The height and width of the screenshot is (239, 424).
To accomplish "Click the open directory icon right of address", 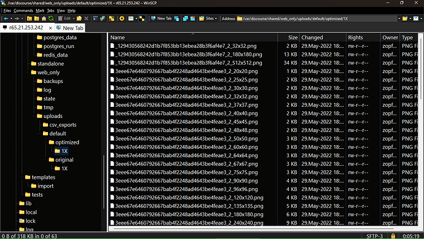I will pos(405,18).
